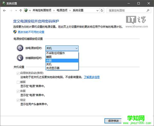This screenshot has height=126, width=154.
Task: Expand the address bar history dropdown
Action: pos(97,11)
